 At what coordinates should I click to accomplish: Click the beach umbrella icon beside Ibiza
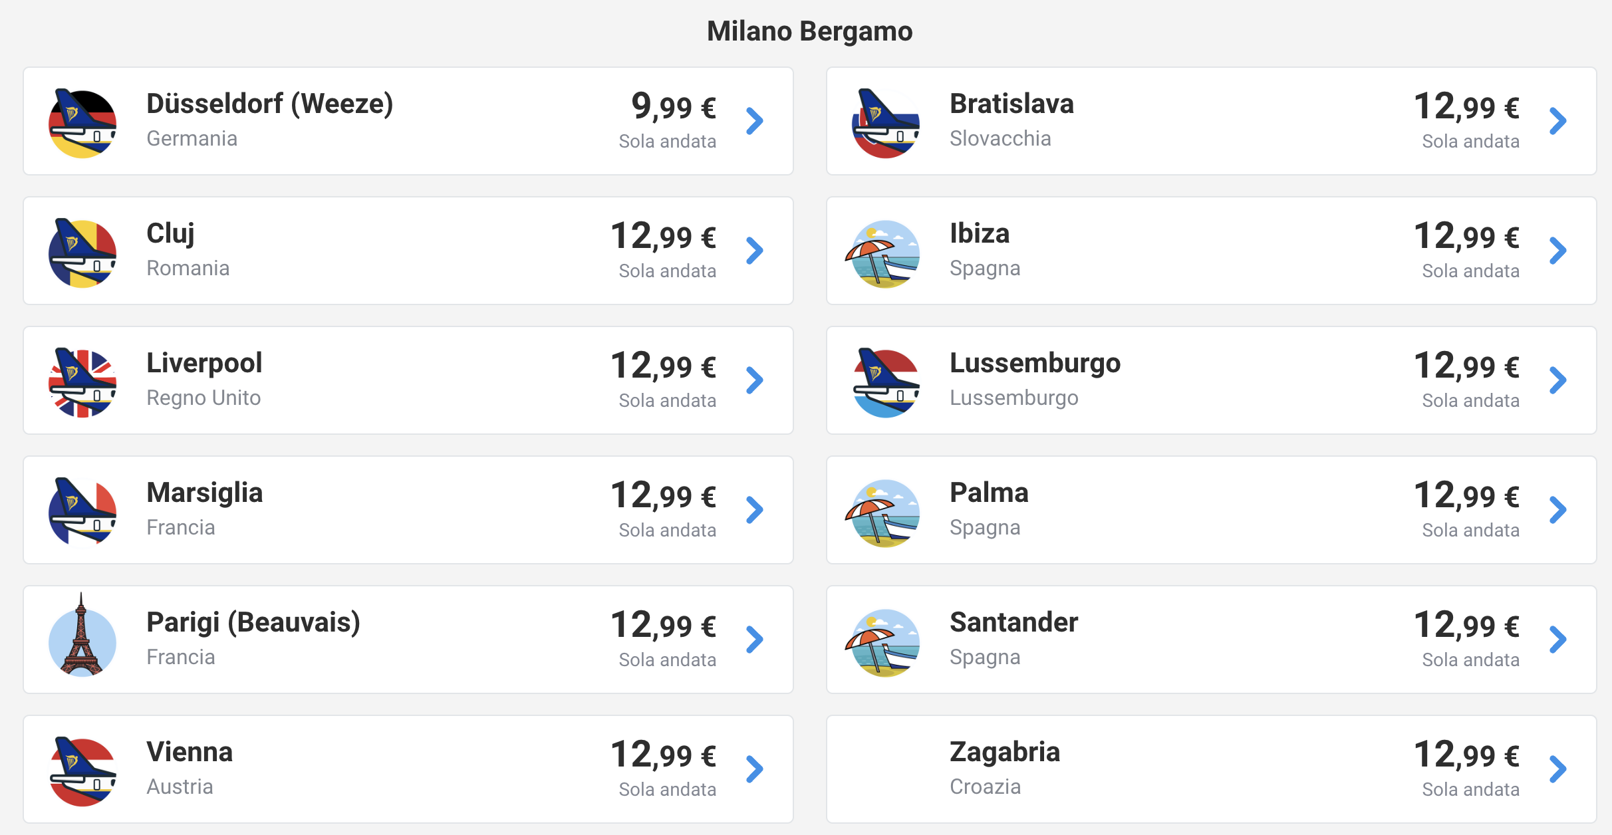click(883, 253)
